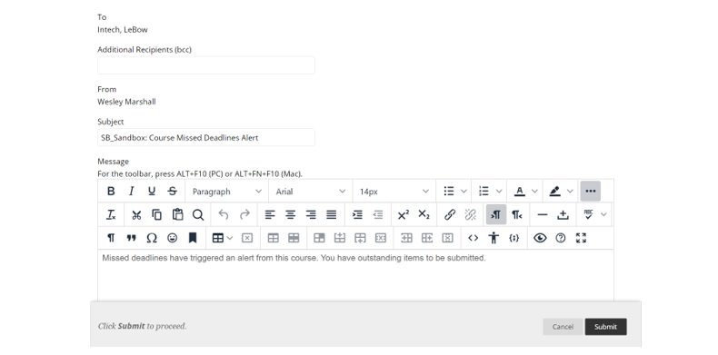Open the text color picker arrow
Image resolution: width=718 pixels, height=355 pixels.
click(x=534, y=192)
